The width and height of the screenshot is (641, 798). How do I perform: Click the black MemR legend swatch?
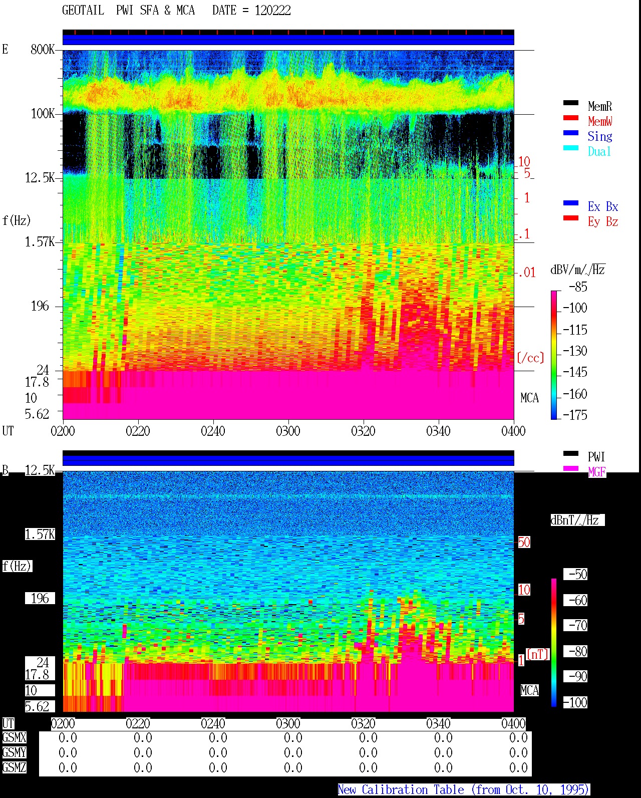click(x=571, y=103)
